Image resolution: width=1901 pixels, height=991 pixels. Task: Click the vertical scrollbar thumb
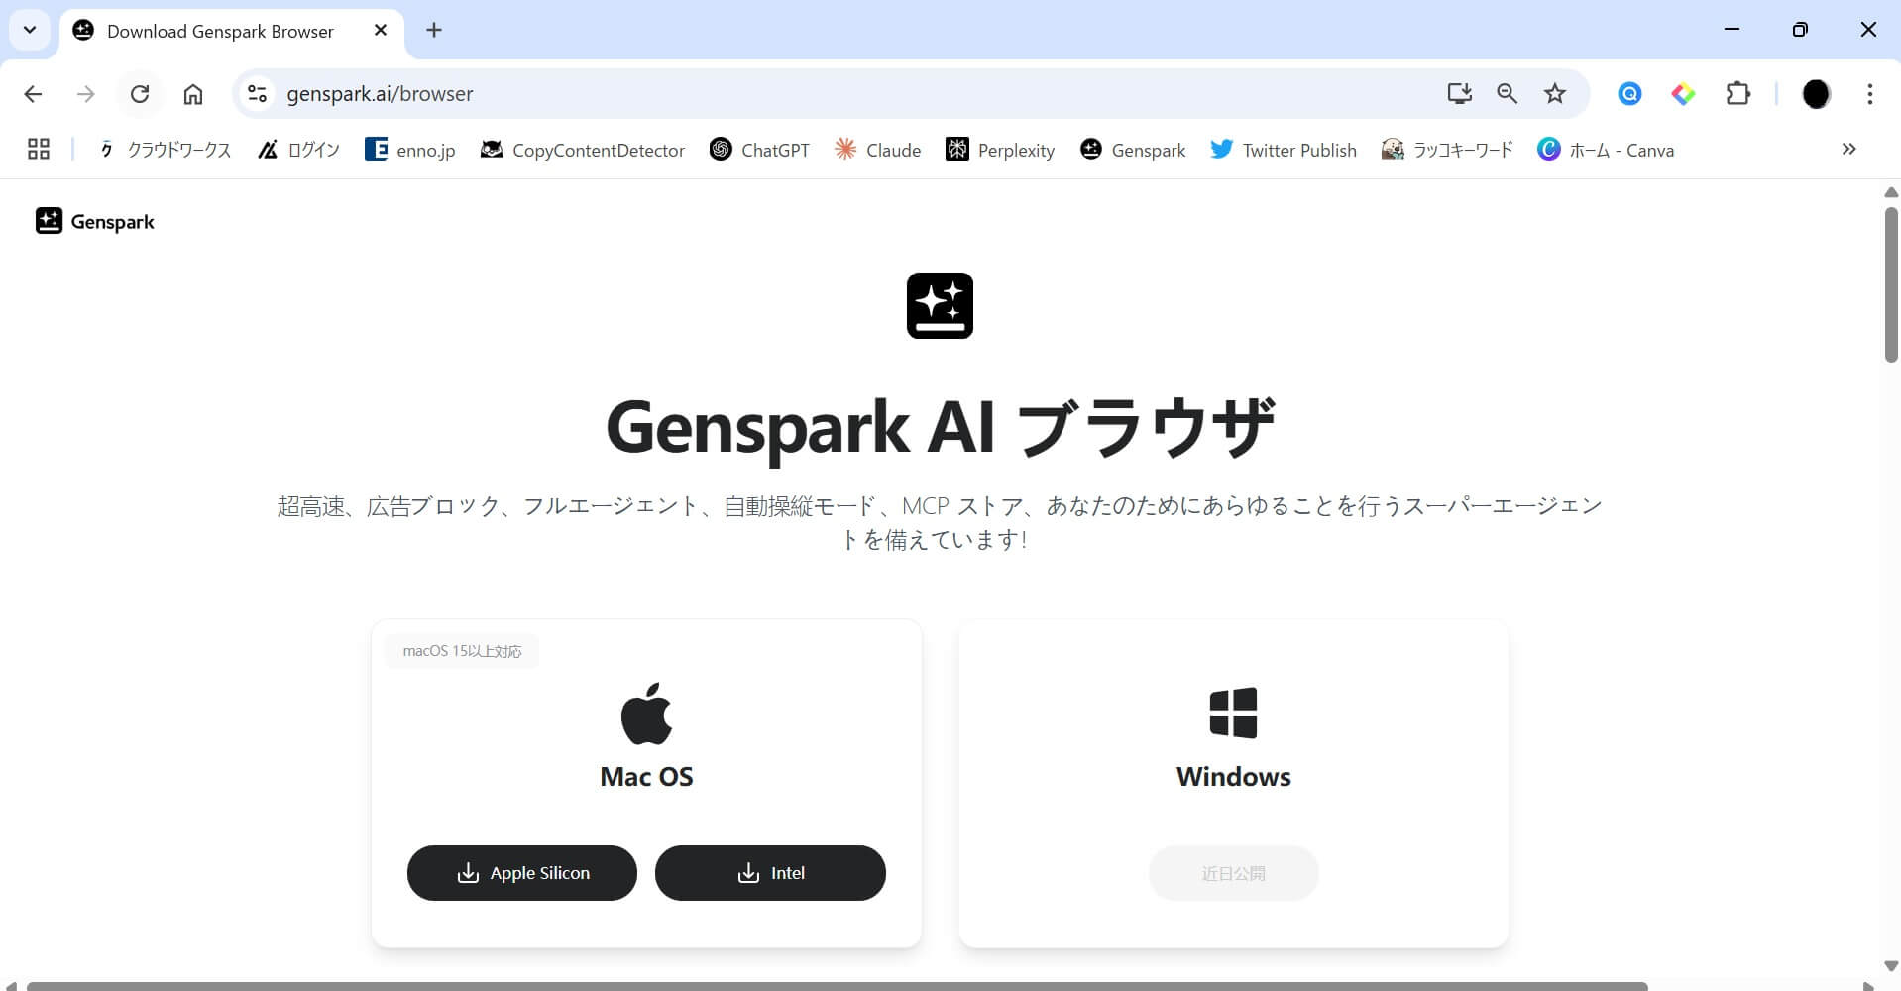pyautogui.click(x=1891, y=285)
